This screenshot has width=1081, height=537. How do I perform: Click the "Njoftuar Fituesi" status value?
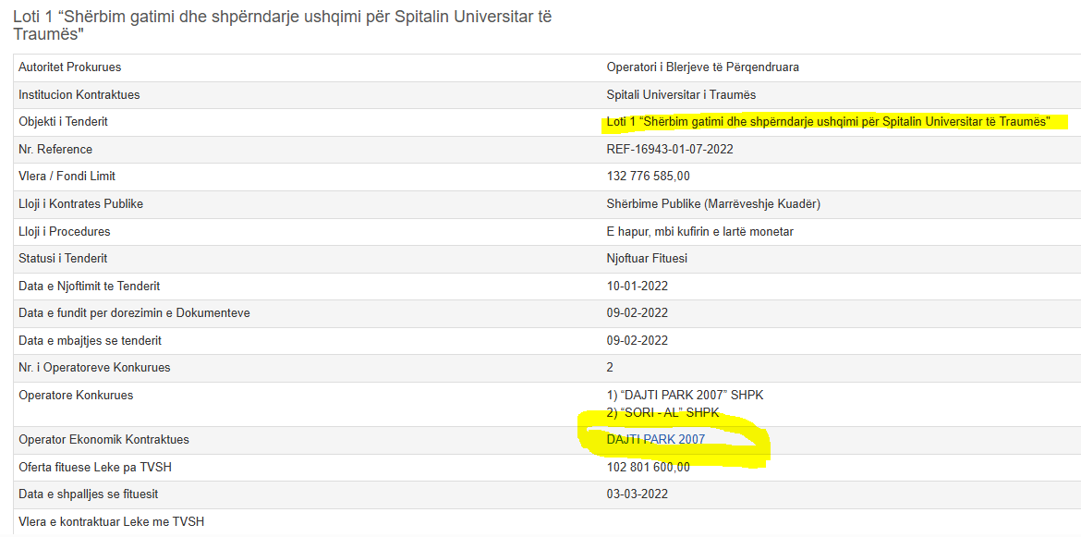tap(647, 259)
